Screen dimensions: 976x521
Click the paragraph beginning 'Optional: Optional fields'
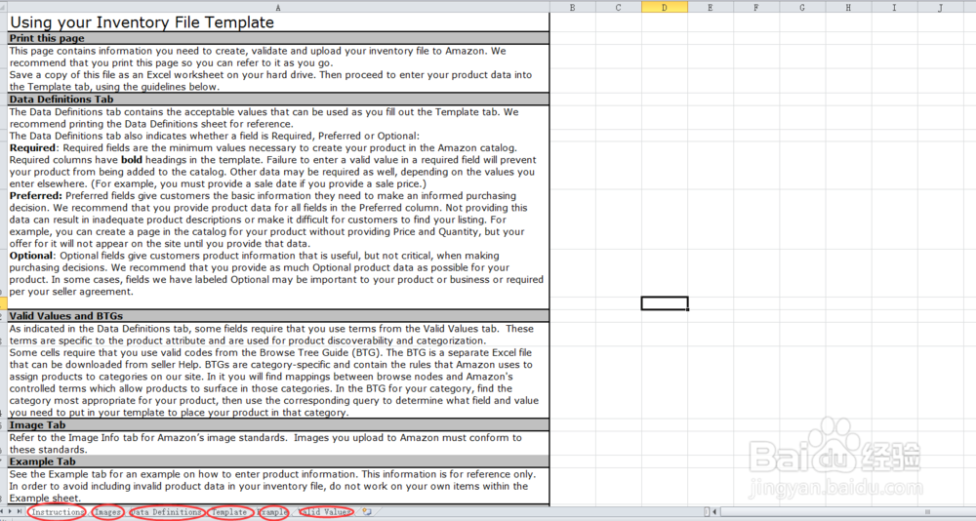tap(276, 273)
